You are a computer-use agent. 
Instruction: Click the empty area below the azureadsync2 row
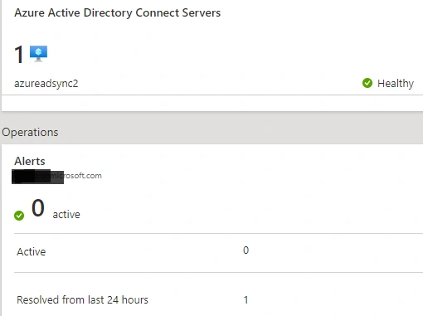click(x=212, y=103)
